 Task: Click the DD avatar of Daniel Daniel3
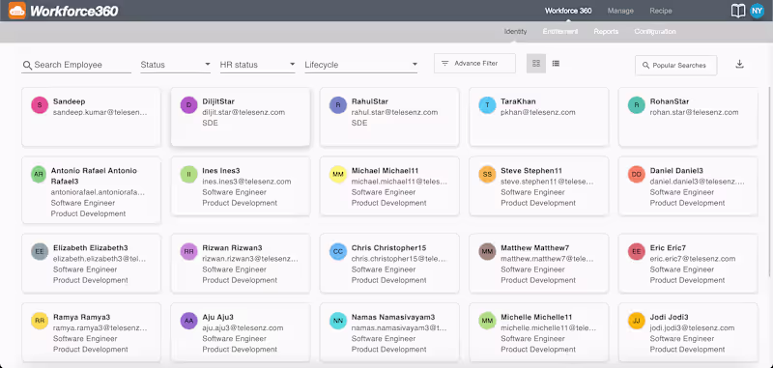click(637, 175)
